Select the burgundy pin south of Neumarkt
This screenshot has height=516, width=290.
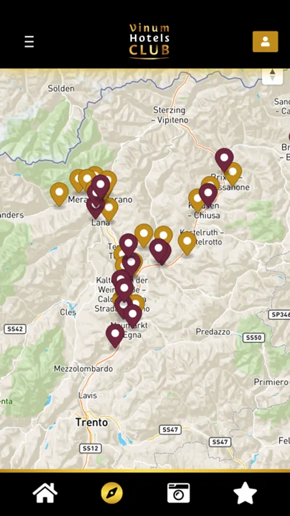click(x=115, y=335)
